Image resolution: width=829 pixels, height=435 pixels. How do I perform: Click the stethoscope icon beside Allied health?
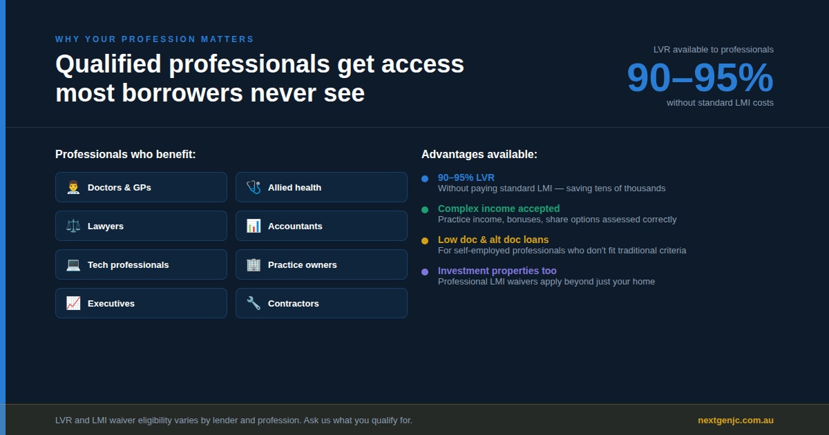[254, 187]
